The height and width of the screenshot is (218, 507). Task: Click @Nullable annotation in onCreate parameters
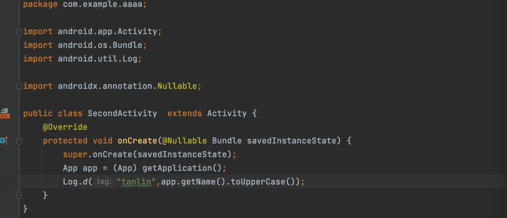tap(185, 141)
